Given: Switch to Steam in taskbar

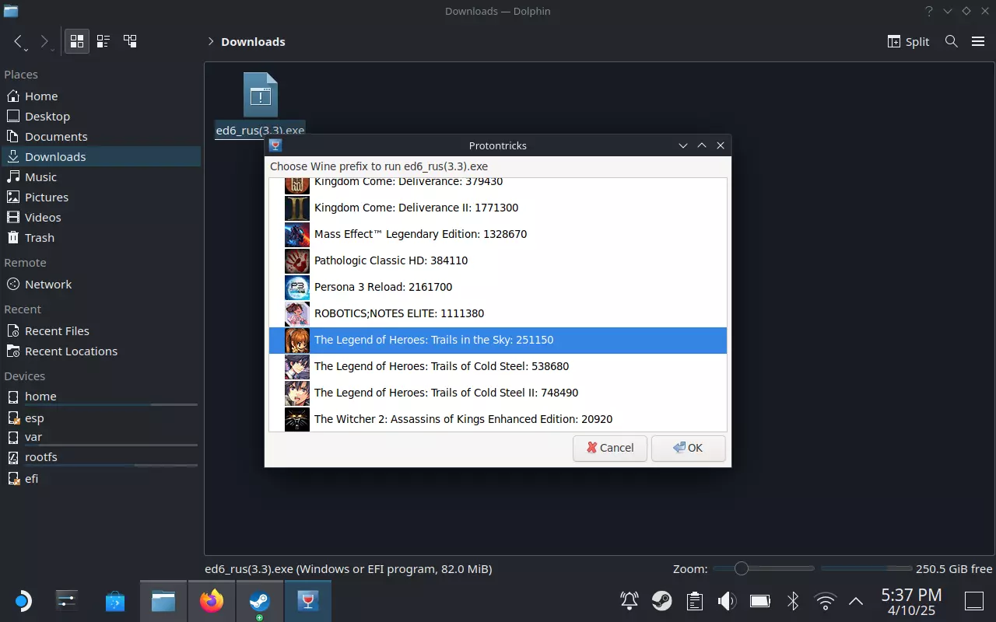Looking at the screenshot, I should click(260, 600).
